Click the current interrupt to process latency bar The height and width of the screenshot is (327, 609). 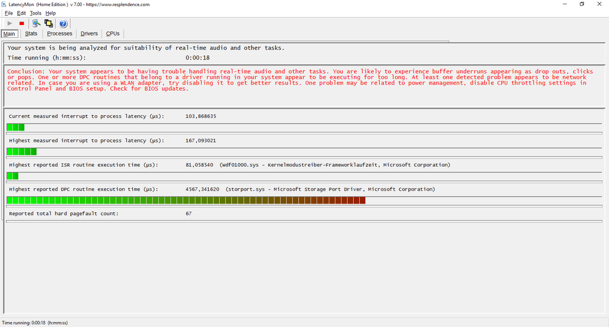[15, 127]
